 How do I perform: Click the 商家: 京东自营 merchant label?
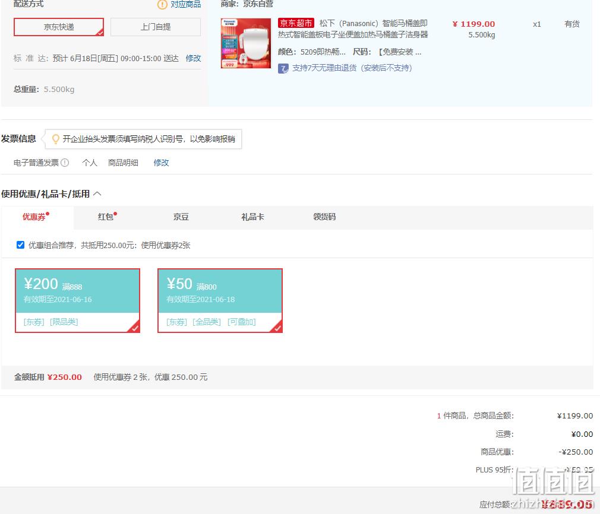247,4
